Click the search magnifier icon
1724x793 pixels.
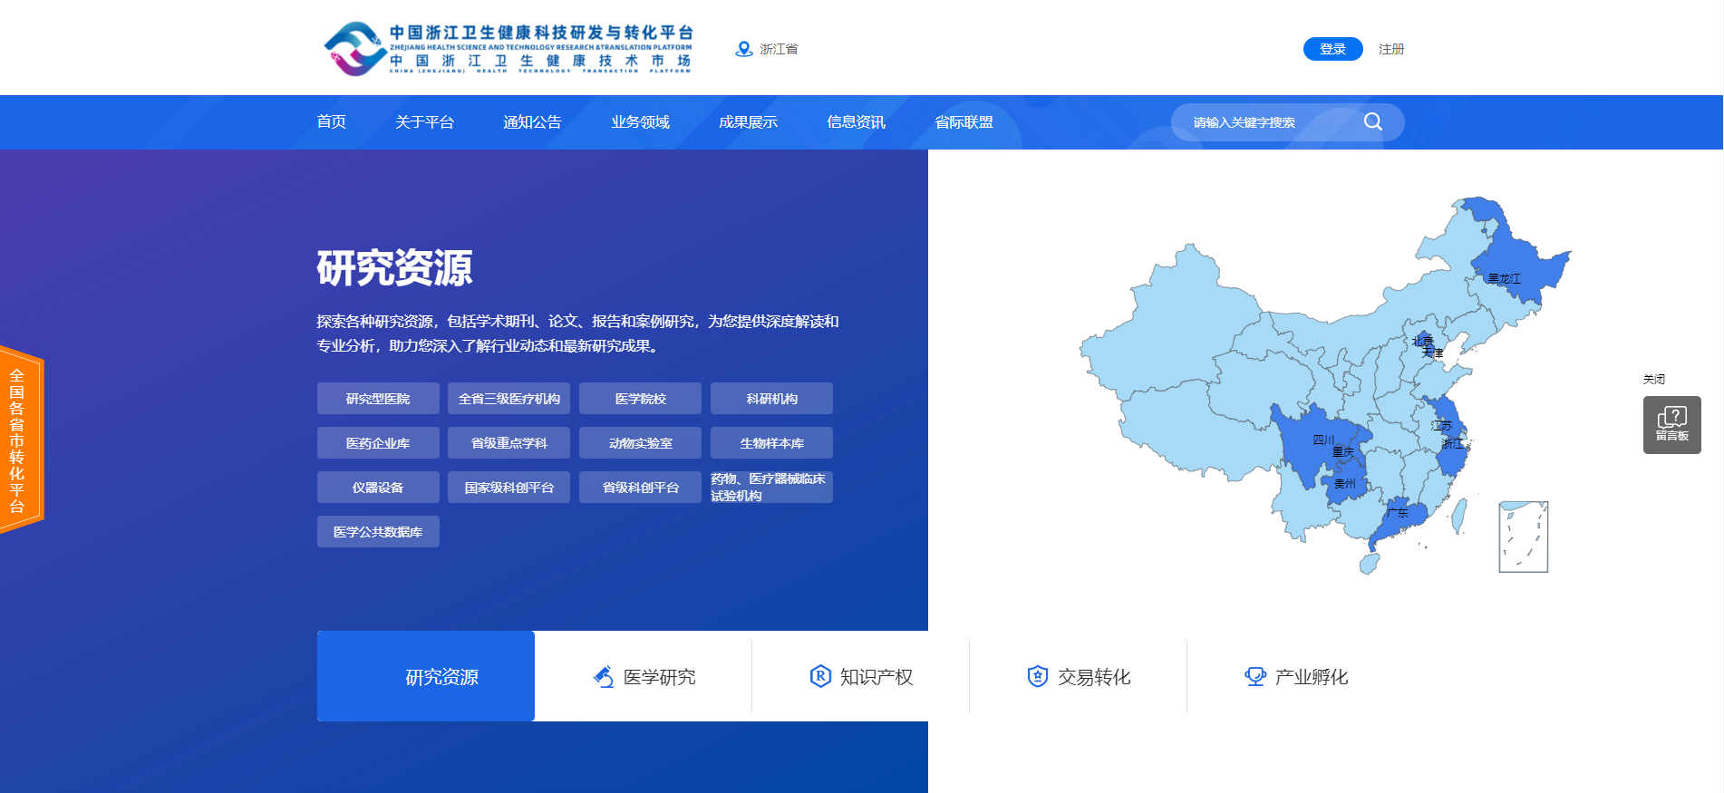[x=1372, y=121]
